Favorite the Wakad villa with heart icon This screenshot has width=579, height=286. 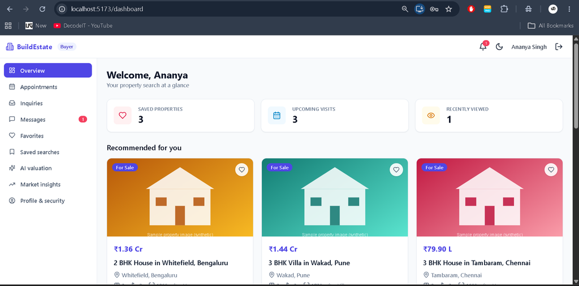(x=396, y=170)
